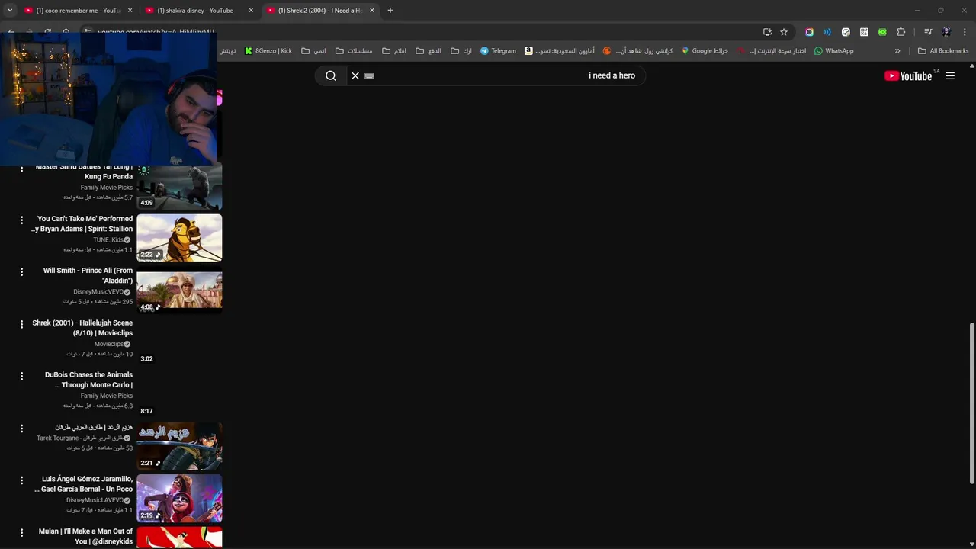Viewport: 976px width, 549px height.
Task: Open the الدفع bookmark folder
Action: pos(429,51)
